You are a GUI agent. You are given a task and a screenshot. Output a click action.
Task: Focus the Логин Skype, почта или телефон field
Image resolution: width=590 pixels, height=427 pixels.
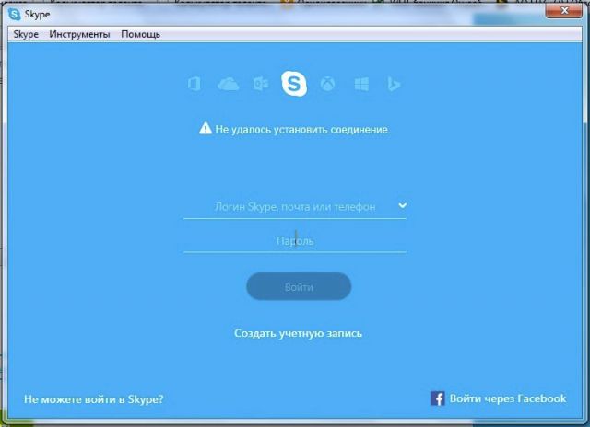295,207
